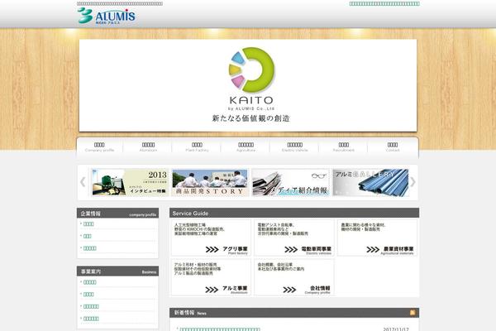Open the Recruitment navigation tab
The image size is (496, 331).
344,147
